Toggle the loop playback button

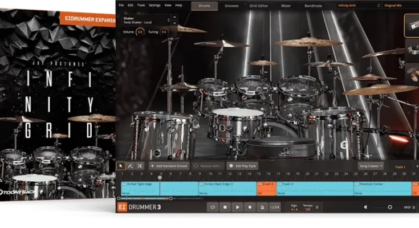tap(212, 207)
